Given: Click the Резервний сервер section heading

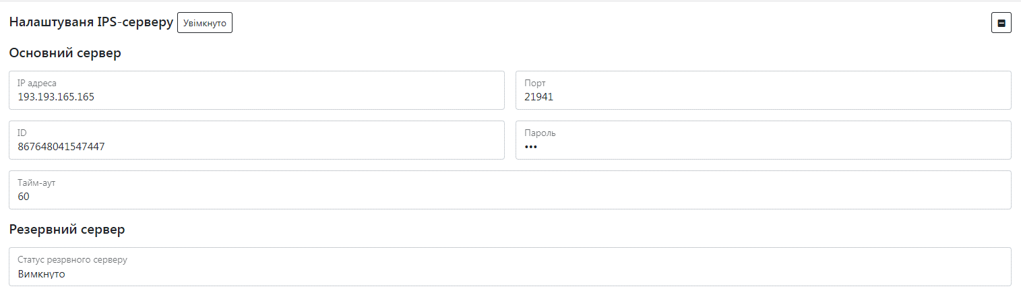Looking at the screenshot, I should point(67,230).
